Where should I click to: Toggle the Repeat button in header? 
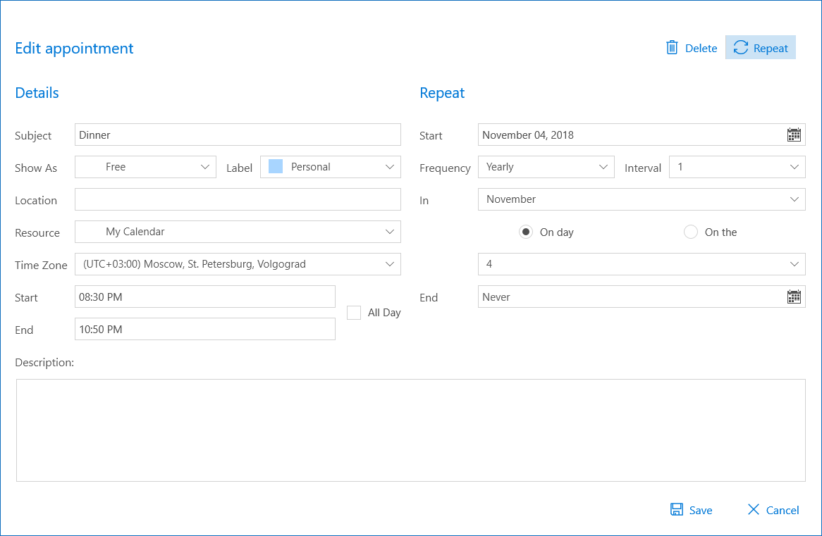[760, 47]
